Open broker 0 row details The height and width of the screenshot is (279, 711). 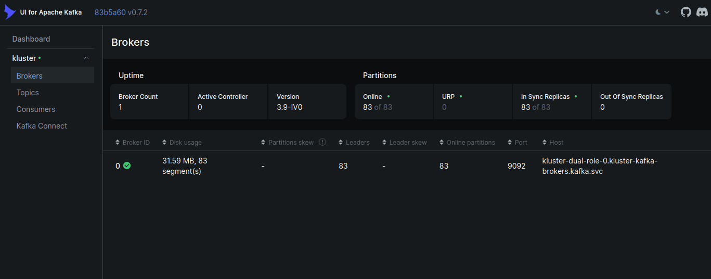[x=118, y=166]
